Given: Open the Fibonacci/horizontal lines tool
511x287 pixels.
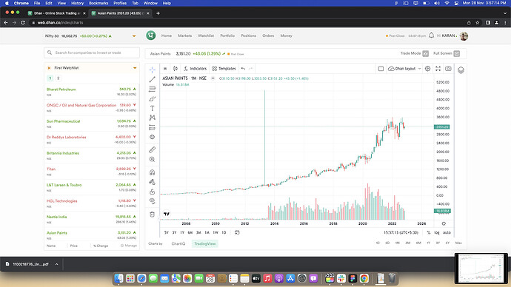Looking at the screenshot, I should [153, 89].
